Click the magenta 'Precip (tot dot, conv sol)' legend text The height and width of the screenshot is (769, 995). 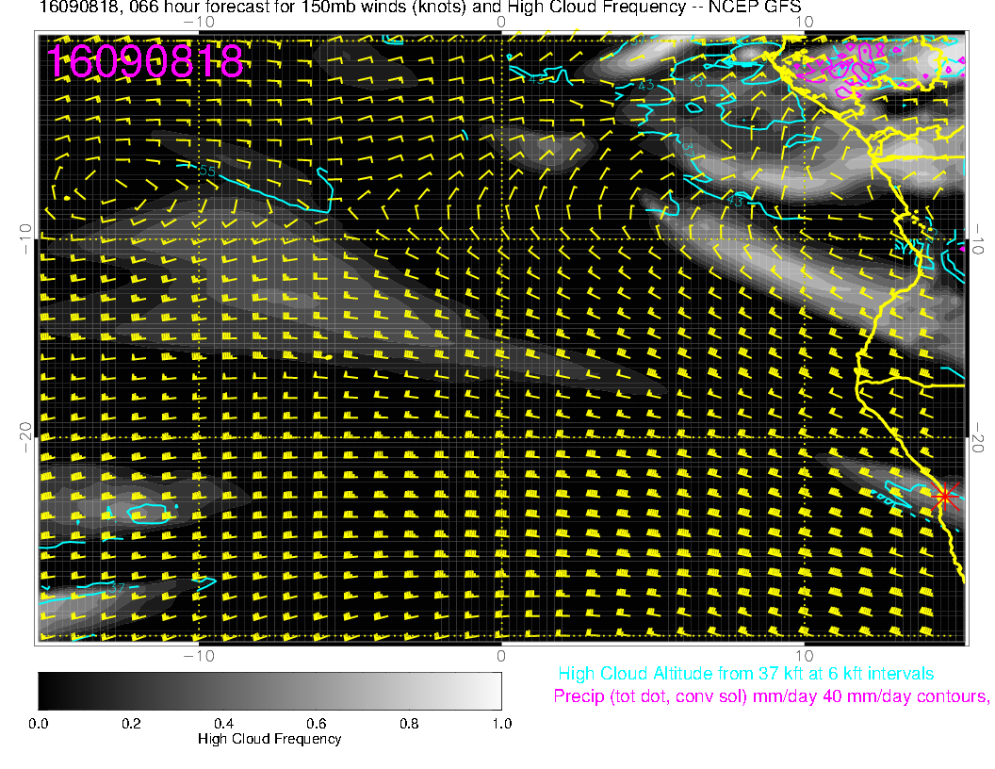pos(772,696)
